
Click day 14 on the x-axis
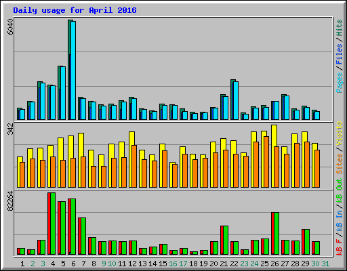coord(152,264)
